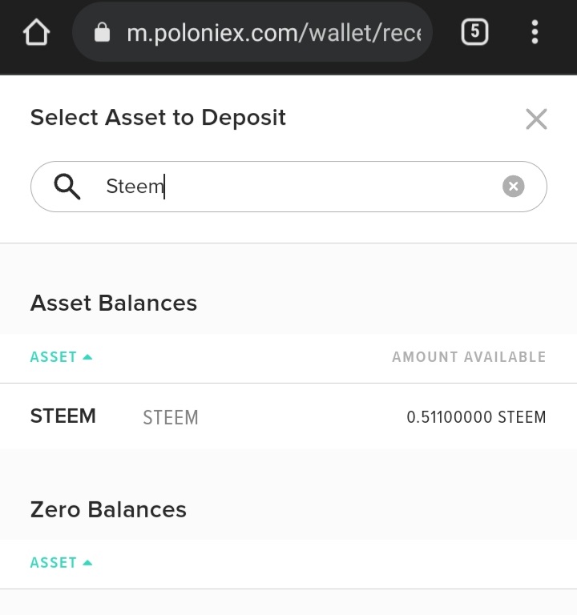The image size is (577, 615).
Task: Sort by the AMOUNT AVAILABLE column
Action: (469, 357)
